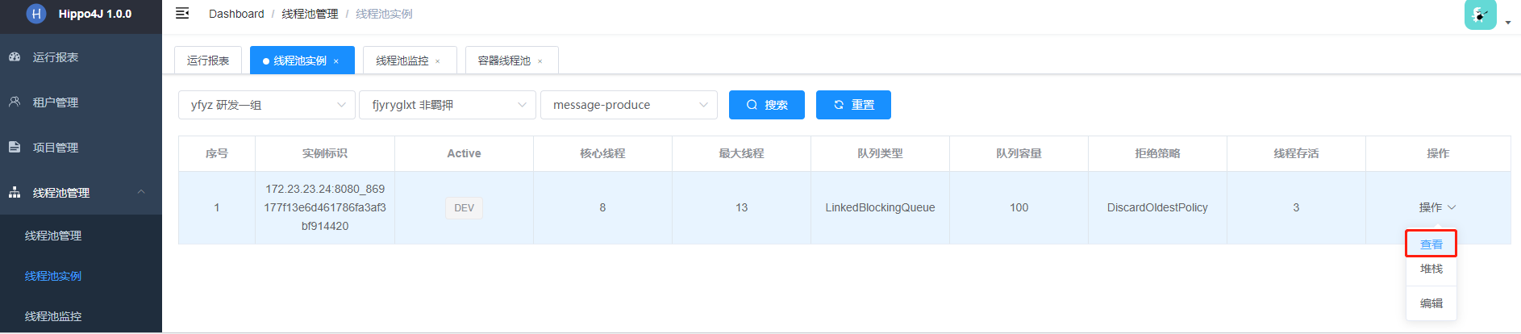The height and width of the screenshot is (334, 1521).
Task: Go to Dashboard breadcrumb
Action: 236,14
